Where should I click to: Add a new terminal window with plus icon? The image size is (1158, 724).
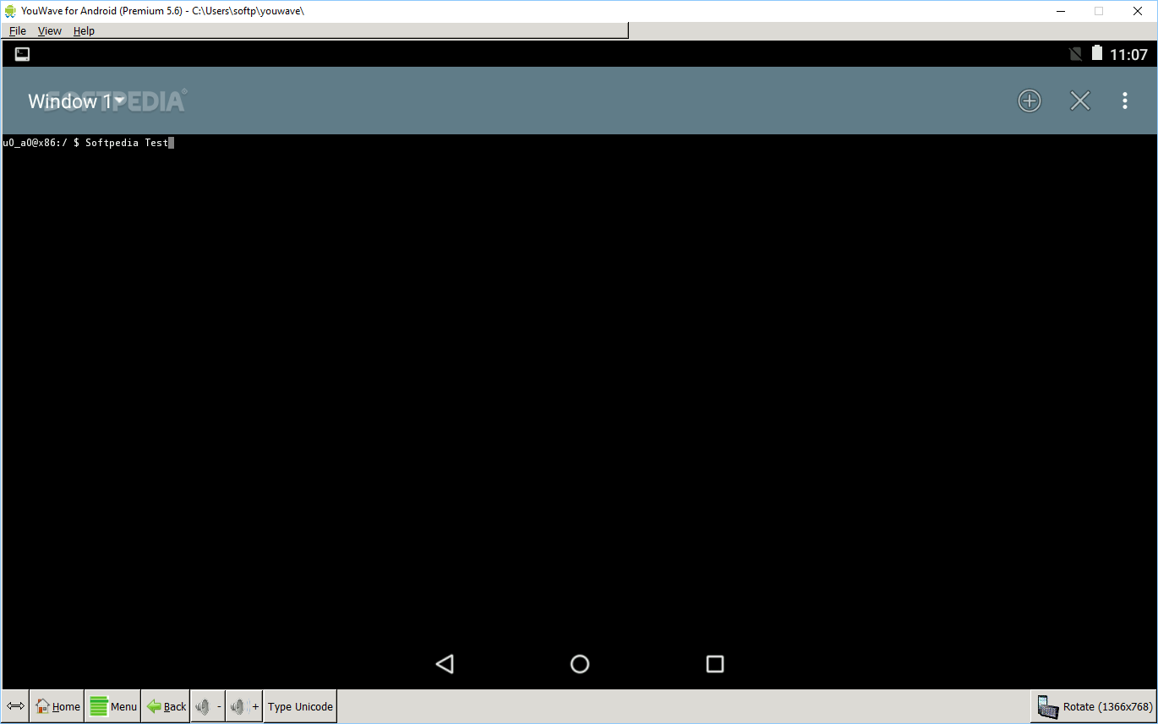tap(1029, 101)
